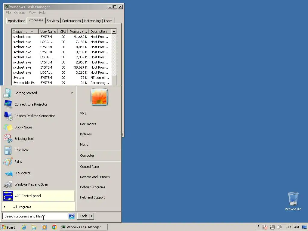Select svchost.exe row with 7,132 K
The image size is (308, 231).
point(61,42)
